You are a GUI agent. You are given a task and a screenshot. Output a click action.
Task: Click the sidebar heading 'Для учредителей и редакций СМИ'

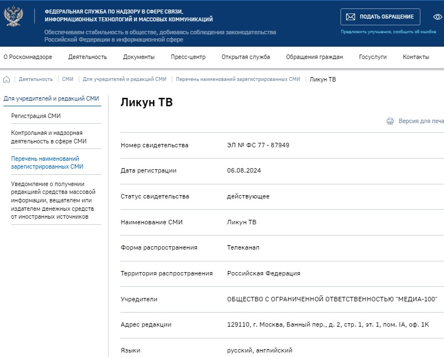51,99
